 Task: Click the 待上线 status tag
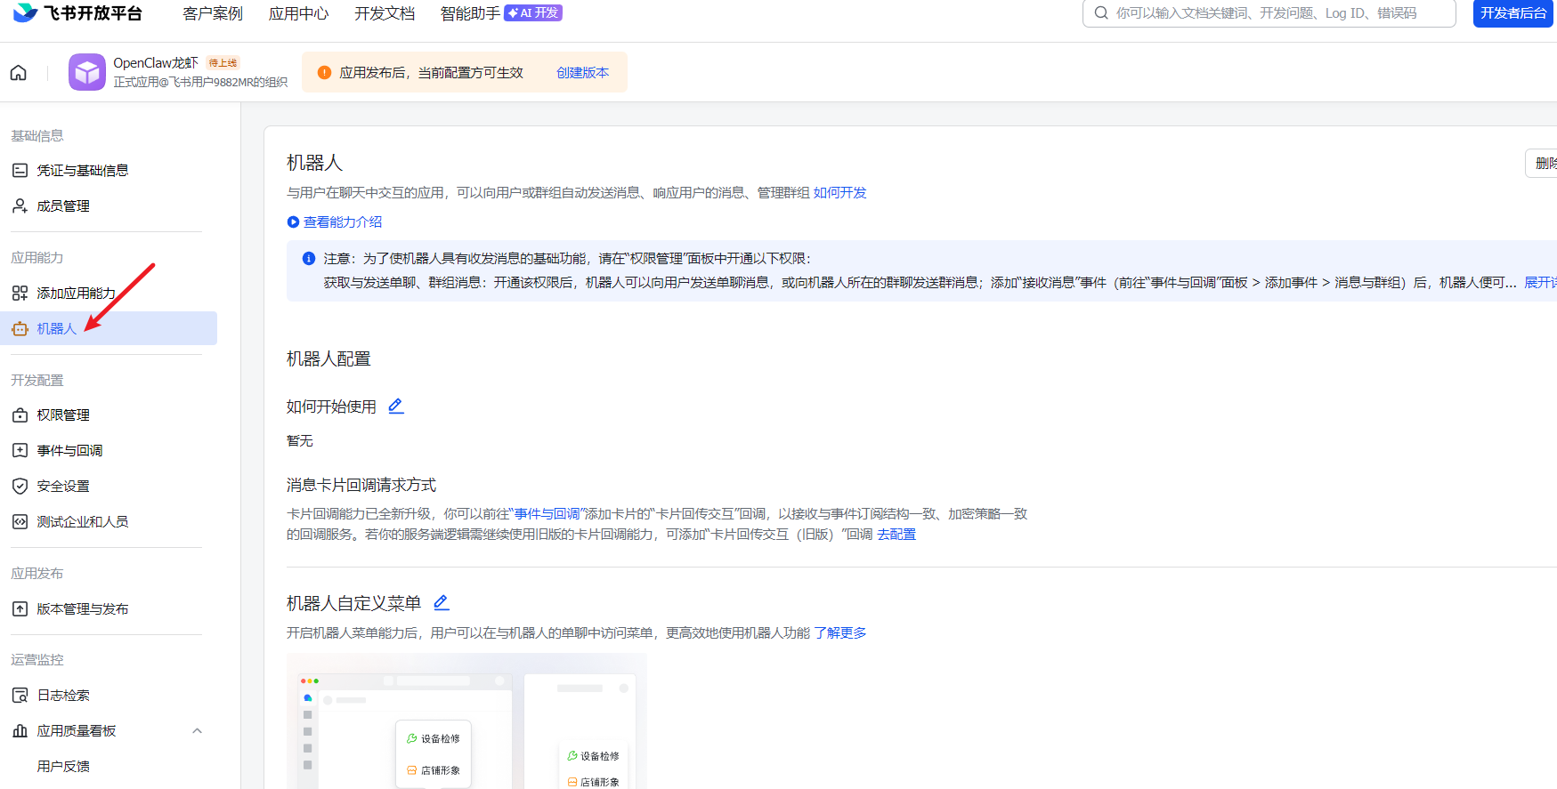(223, 63)
